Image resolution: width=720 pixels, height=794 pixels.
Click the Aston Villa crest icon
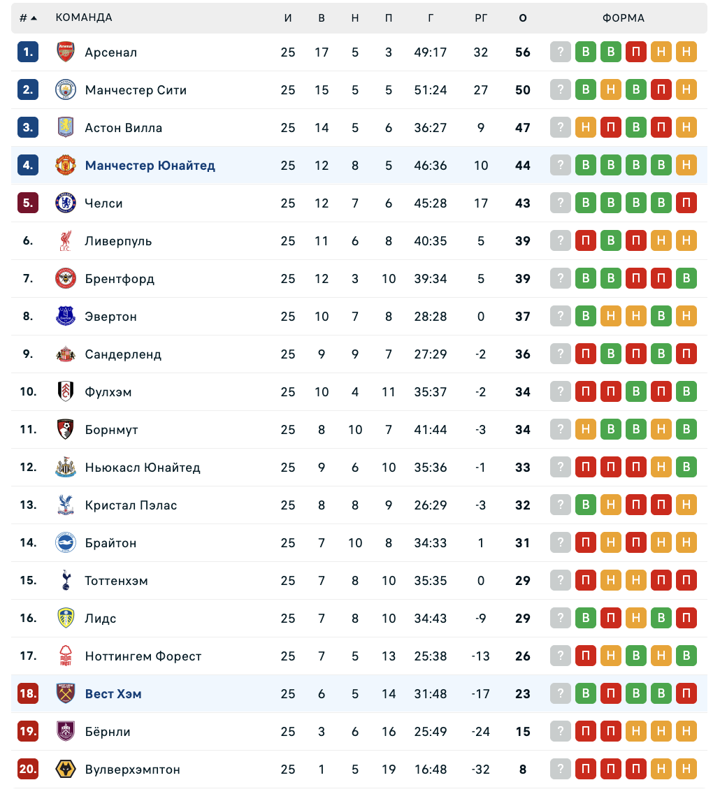pos(66,128)
